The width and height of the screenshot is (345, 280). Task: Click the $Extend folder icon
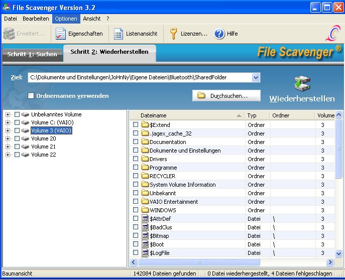click(145, 124)
